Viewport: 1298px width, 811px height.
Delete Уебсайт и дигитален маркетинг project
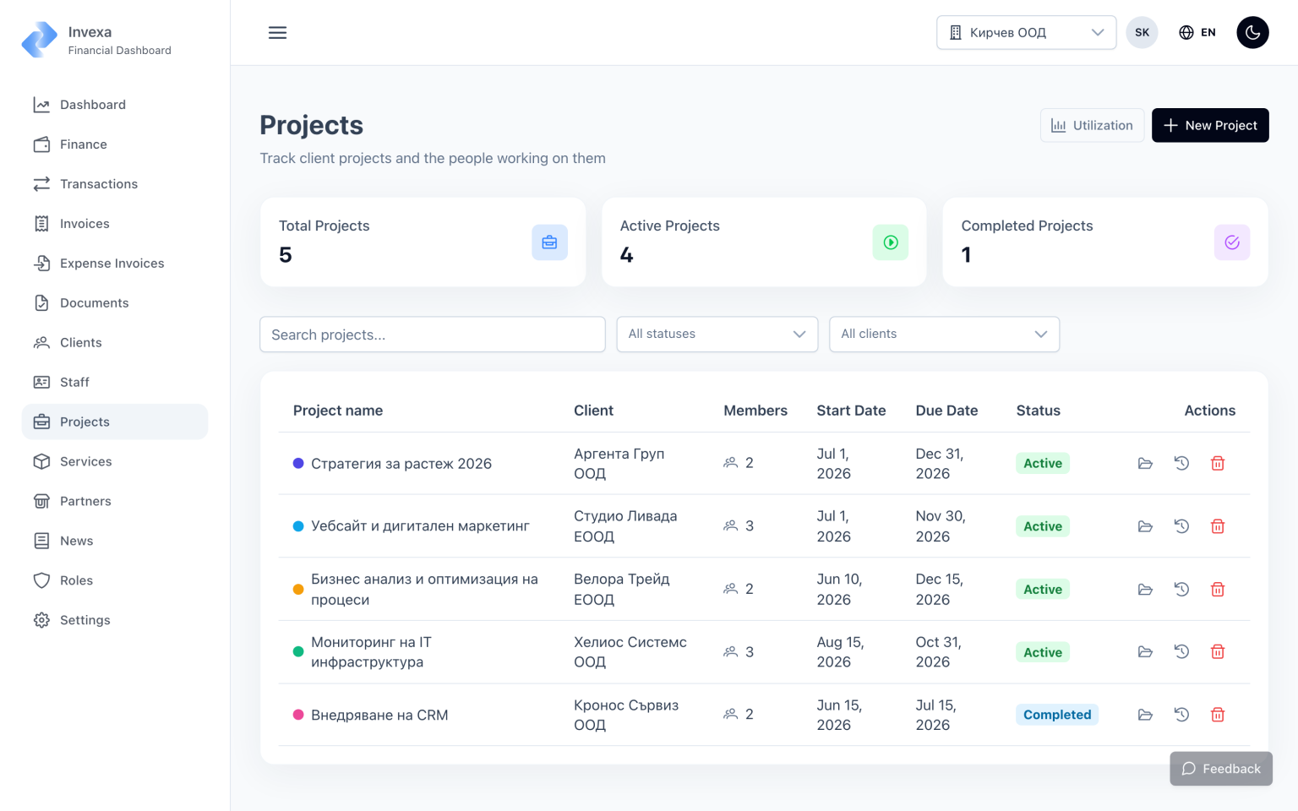(x=1218, y=526)
